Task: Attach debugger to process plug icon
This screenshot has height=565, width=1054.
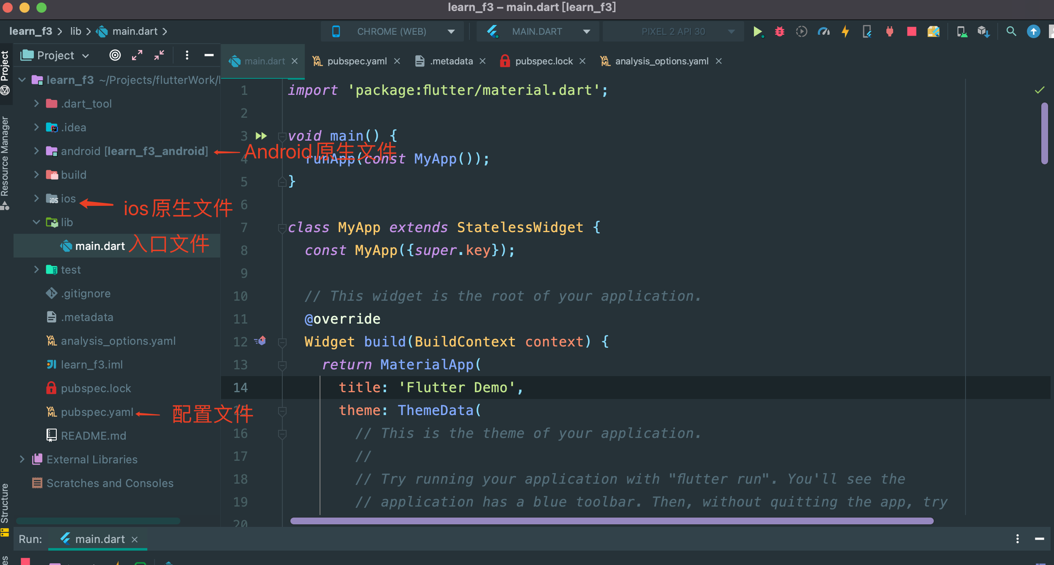Action: coord(889,31)
